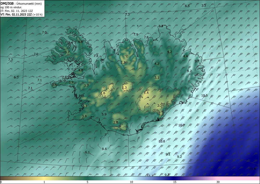The image size is (260, 184).
Task: Click the color scale label 10
Action: click(x=131, y=182)
